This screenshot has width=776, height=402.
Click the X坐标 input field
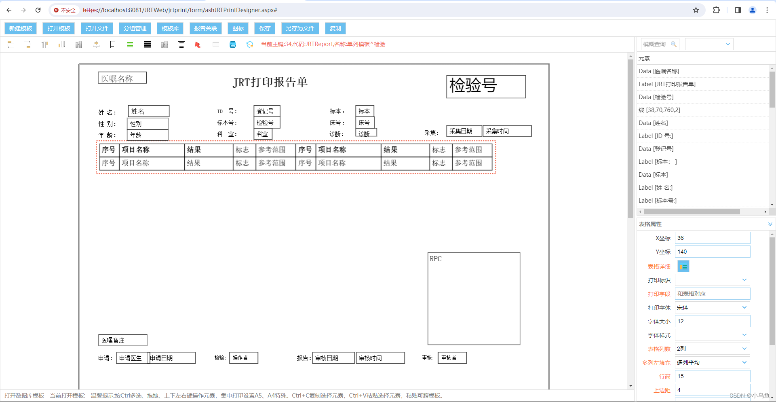[713, 238]
